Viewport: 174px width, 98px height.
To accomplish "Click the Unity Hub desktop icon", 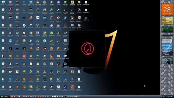I will click(45, 65).
